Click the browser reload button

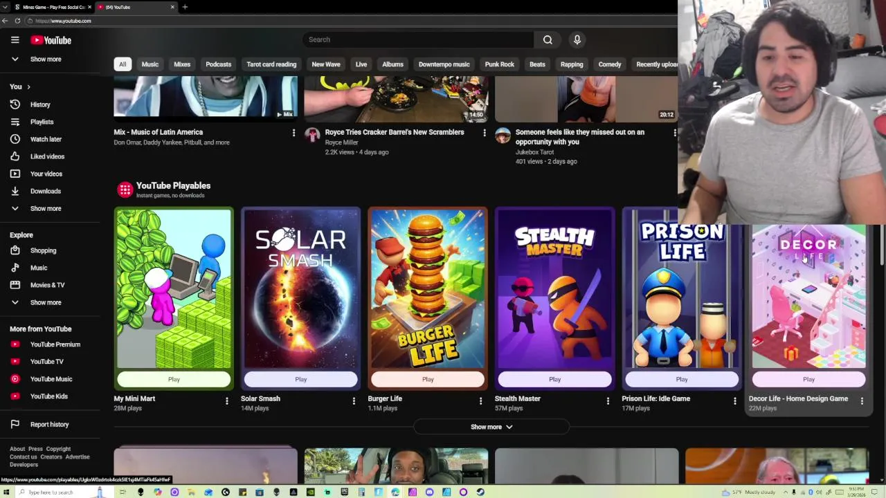coord(17,21)
